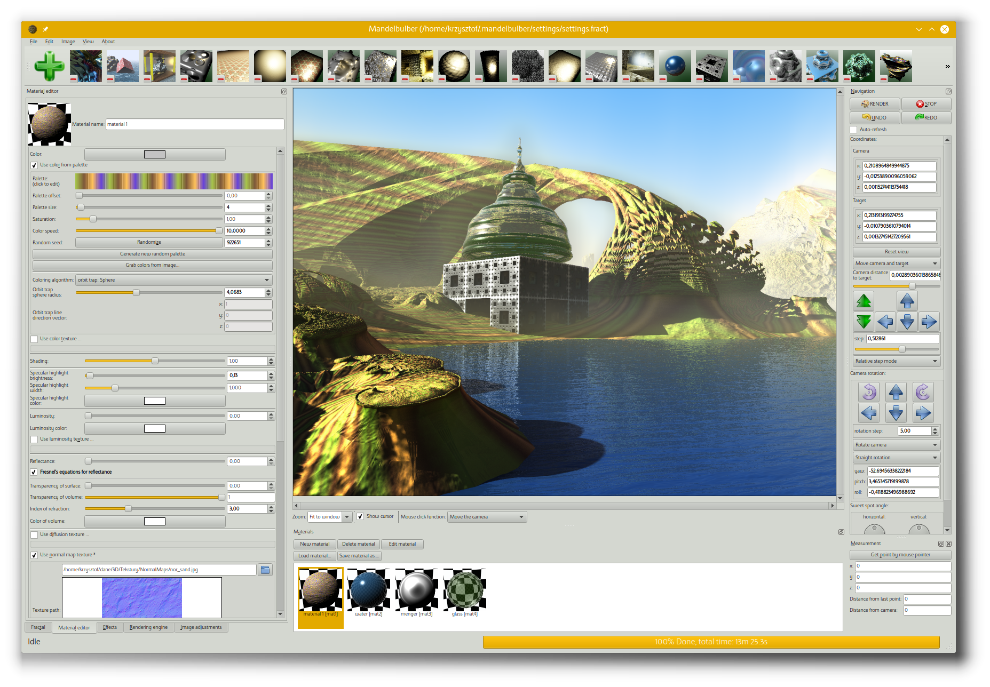
Task: Load the face sculpture preset thumbnail
Action: [x=343, y=66]
